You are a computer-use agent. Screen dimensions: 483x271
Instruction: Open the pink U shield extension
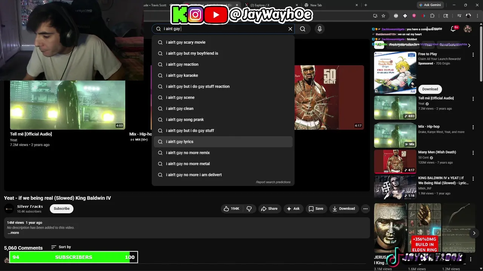pyautogui.click(x=414, y=16)
